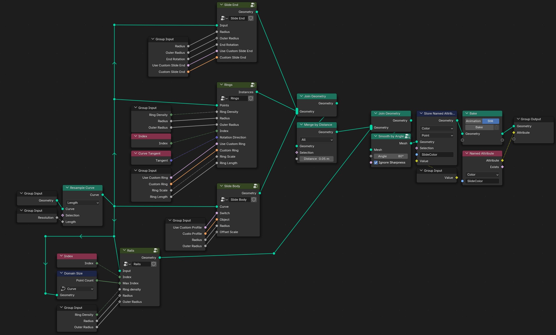556x335 pixels.
Task: Collapse the Join Geometry node above Merge by Distance
Action: tap(301, 96)
